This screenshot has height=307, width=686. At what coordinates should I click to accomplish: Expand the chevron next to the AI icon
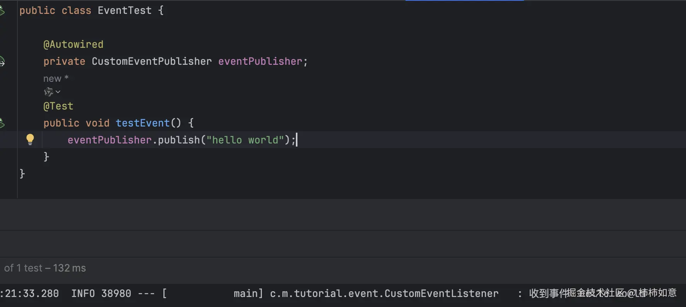tap(58, 92)
